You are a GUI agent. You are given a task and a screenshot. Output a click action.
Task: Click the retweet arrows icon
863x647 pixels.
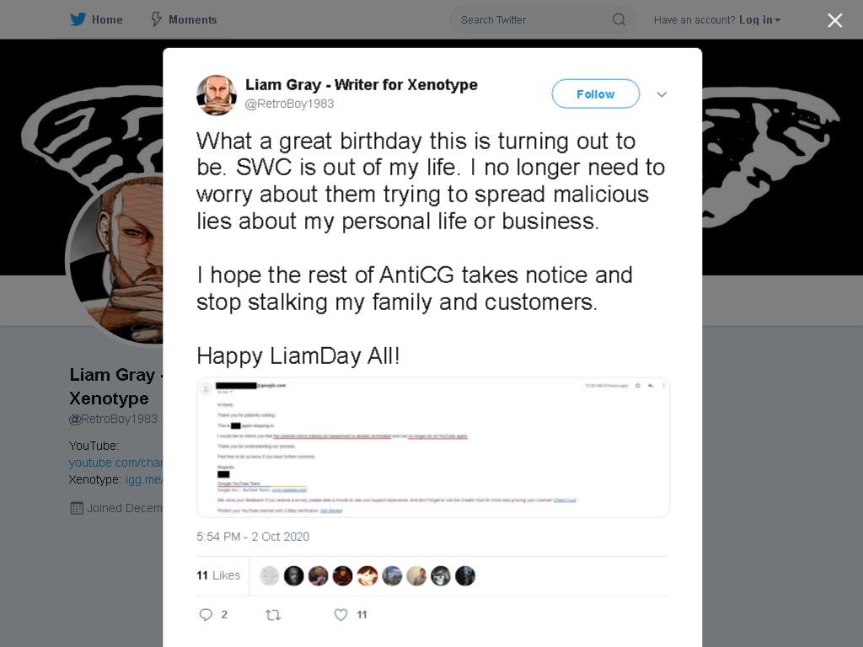coord(273,615)
